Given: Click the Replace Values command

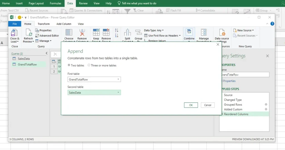Looking at the screenshot, I should pos(155,41).
